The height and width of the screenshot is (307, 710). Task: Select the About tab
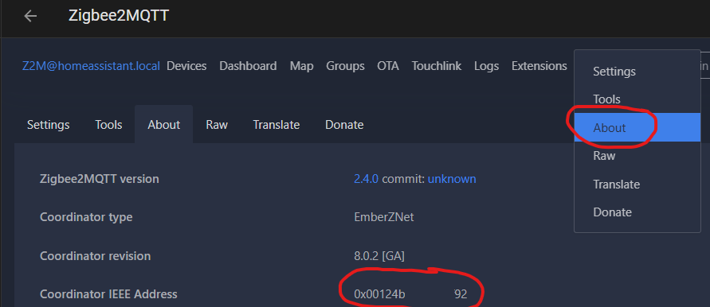[164, 125]
